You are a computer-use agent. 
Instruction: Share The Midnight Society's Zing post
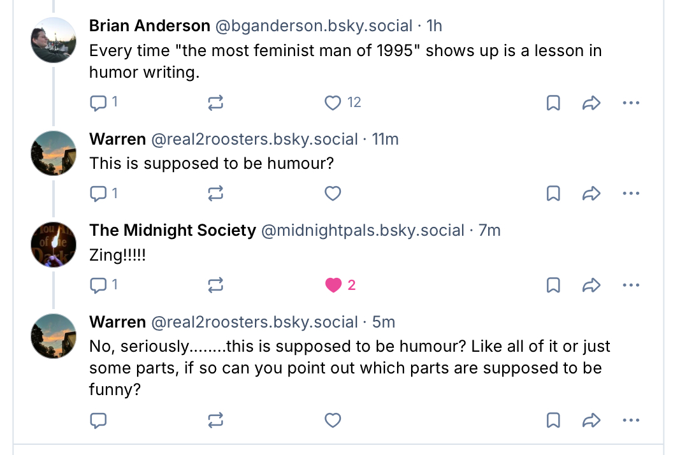pyautogui.click(x=591, y=285)
